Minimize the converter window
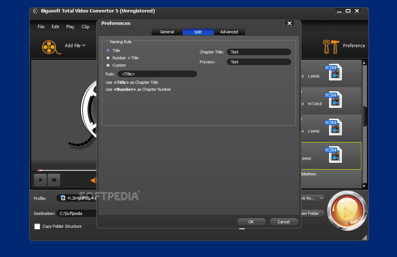 point(339,11)
